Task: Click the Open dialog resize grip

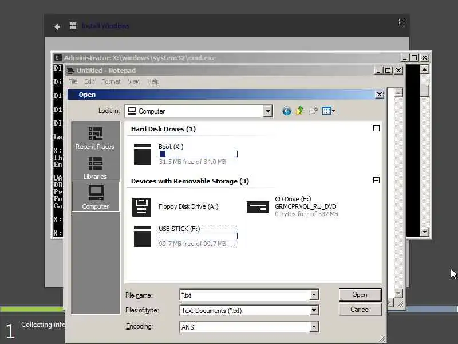Action: point(382,339)
